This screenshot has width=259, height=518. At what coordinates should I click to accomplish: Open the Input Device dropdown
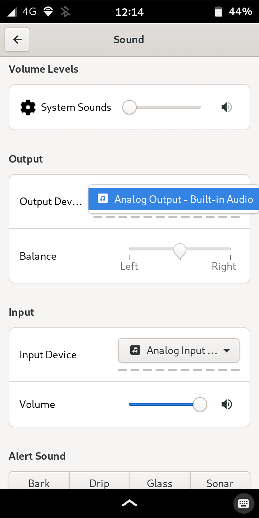pos(178,350)
